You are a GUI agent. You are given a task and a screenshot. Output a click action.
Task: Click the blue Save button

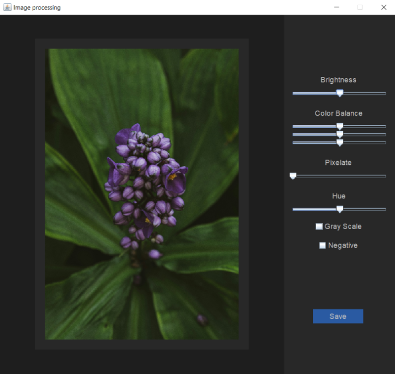pyautogui.click(x=338, y=316)
